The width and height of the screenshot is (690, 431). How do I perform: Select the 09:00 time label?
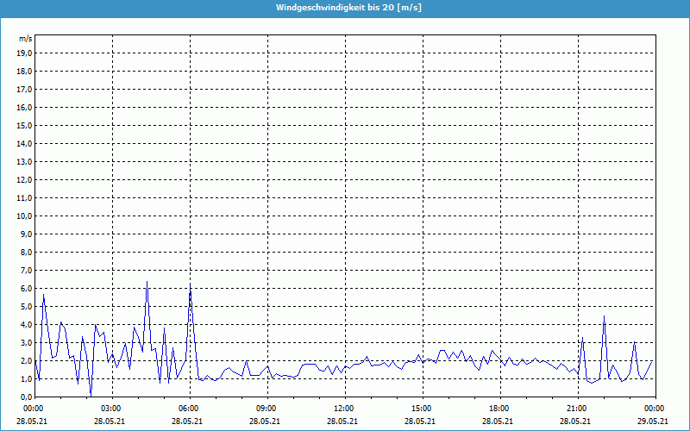267,408
